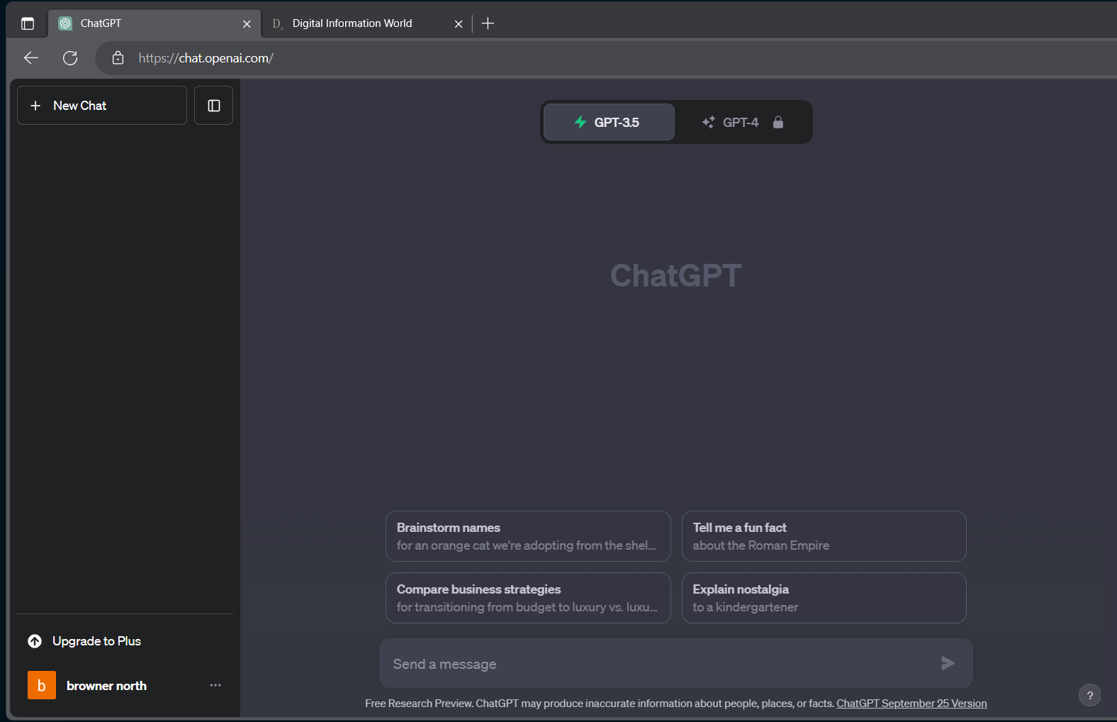The image size is (1117, 722).
Task: Select the locked GPT-4 model
Action: point(742,122)
